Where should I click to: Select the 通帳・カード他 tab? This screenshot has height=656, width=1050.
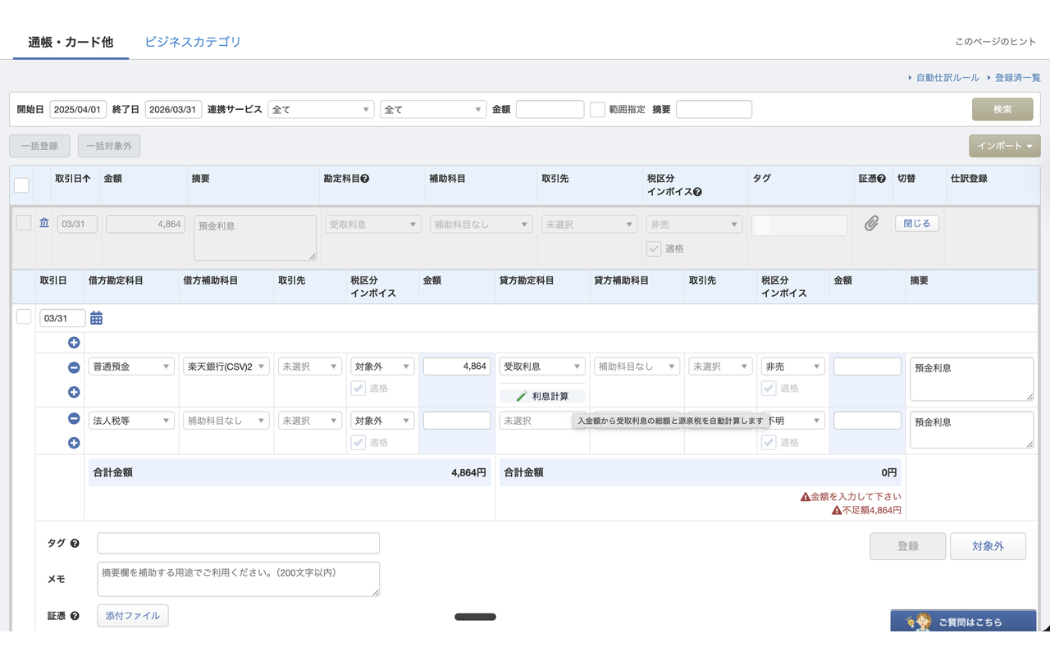(71, 42)
